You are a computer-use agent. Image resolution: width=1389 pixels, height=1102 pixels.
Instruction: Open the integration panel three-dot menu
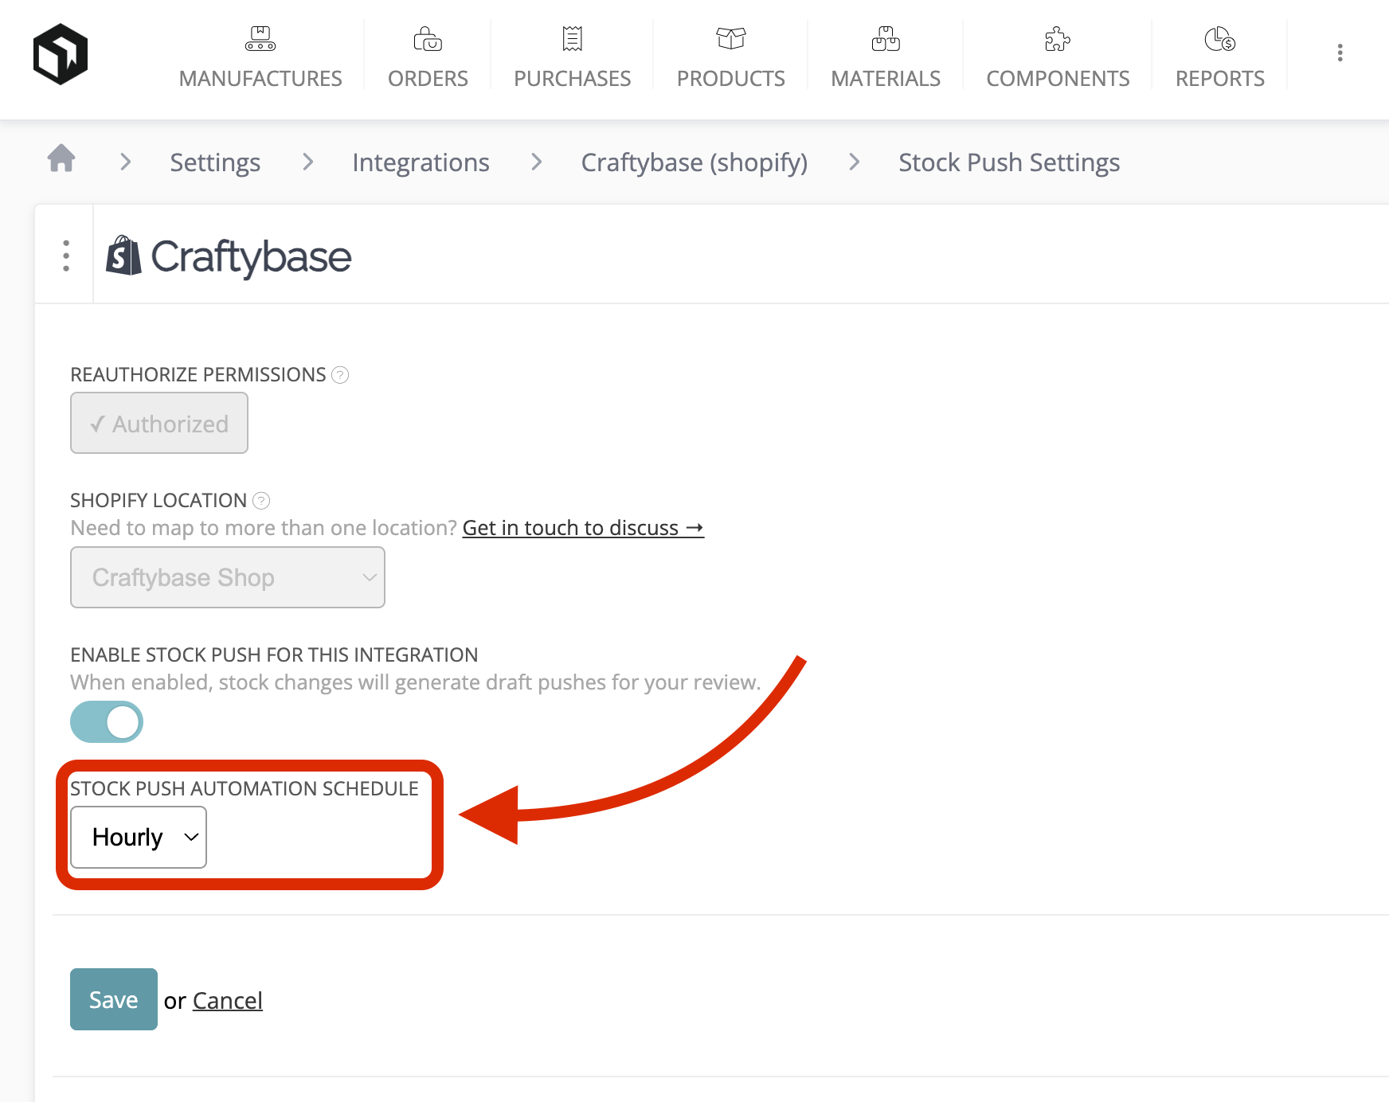[66, 256]
